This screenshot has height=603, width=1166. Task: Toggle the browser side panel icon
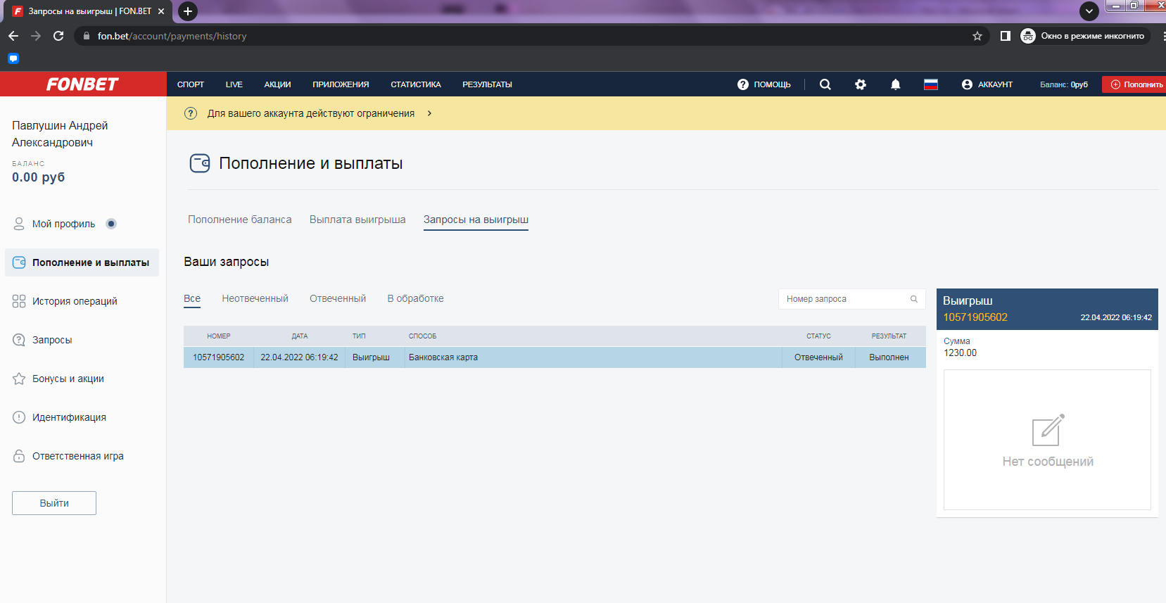[1006, 36]
